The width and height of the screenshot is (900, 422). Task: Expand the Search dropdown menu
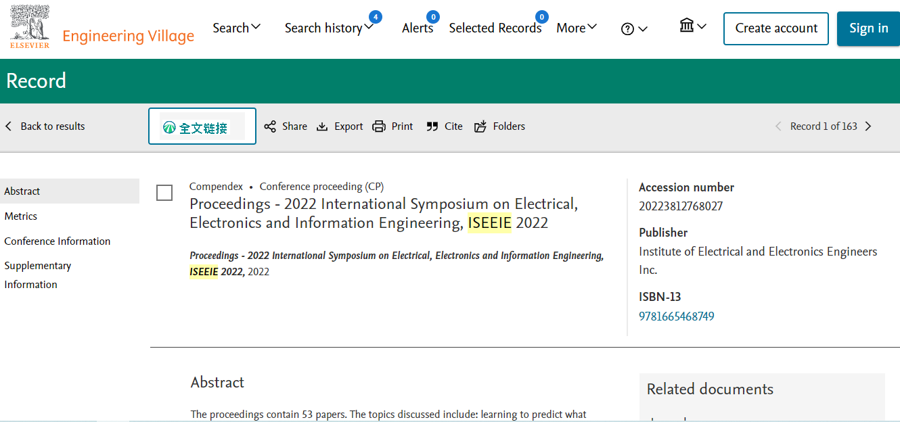236,28
